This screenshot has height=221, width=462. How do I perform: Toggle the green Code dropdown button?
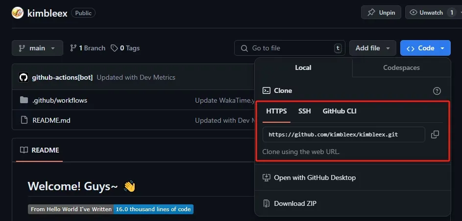point(425,48)
